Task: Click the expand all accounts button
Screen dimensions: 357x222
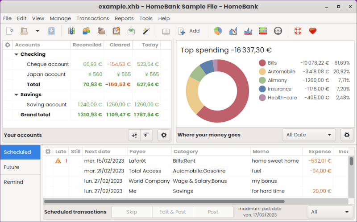Action: coord(134,135)
